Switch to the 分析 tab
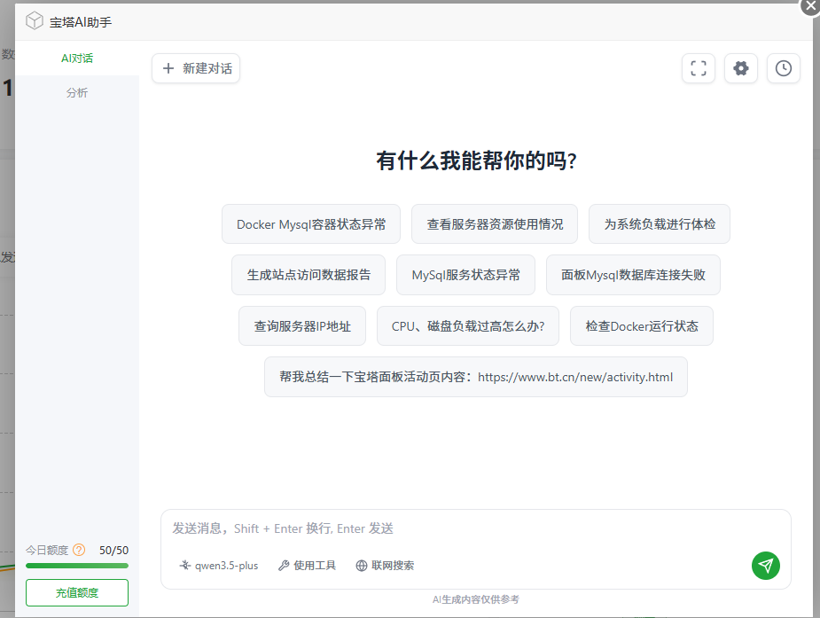 (77, 92)
